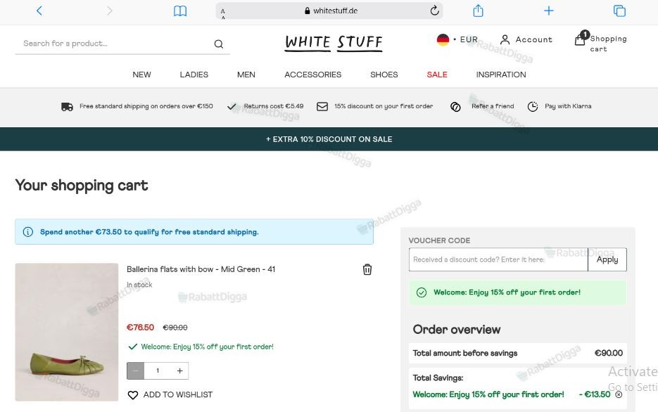Click the sale price €76.50
This screenshot has width=658, height=412.
pos(140,328)
